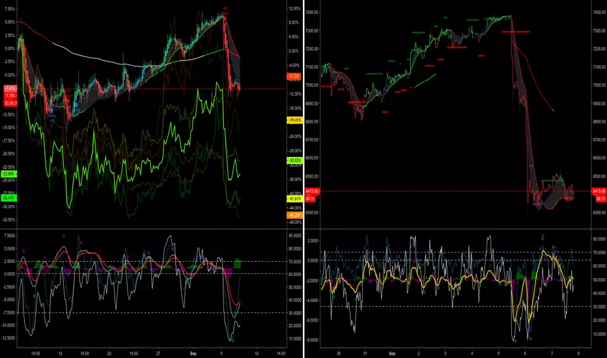Click the 10 date label on left chart
Viewport: 607px width, 358px height.
click(257, 353)
